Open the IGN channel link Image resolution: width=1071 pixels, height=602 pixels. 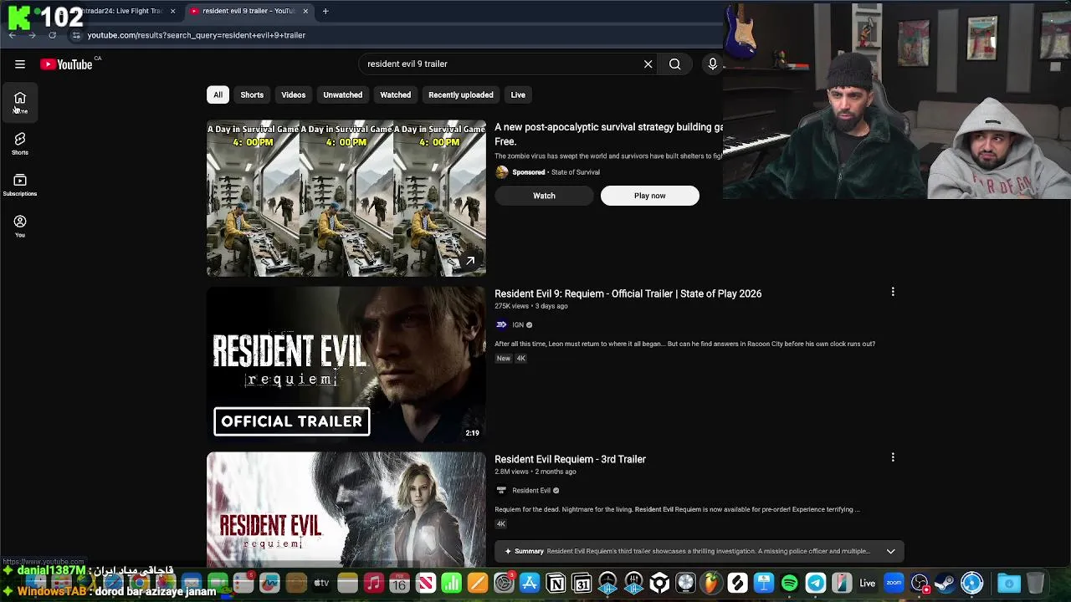pos(517,324)
